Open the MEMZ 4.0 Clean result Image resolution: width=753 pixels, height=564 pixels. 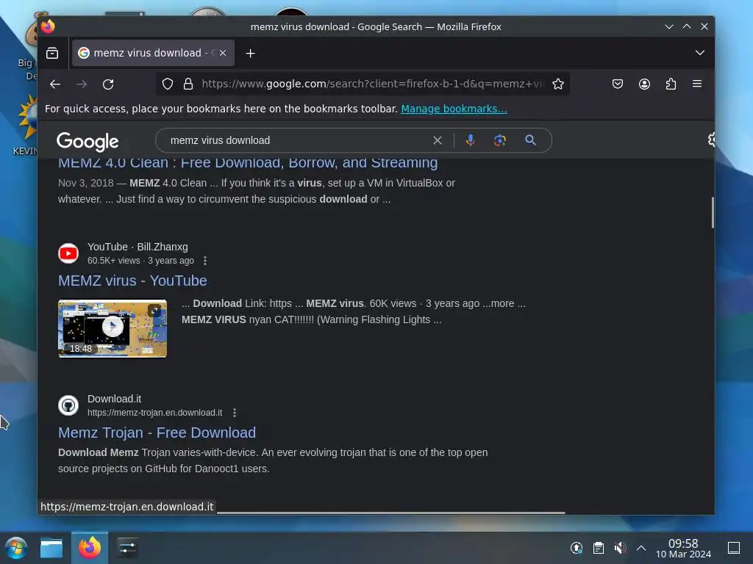[248, 163]
